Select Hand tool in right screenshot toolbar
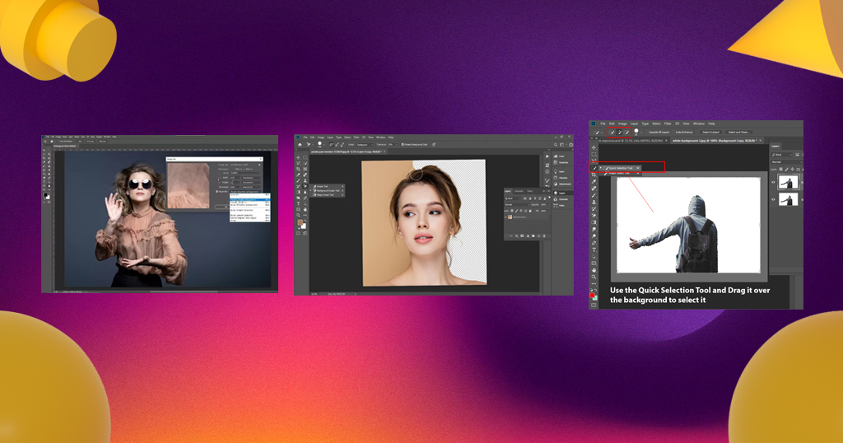The height and width of the screenshot is (443, 843). [594, 270]
